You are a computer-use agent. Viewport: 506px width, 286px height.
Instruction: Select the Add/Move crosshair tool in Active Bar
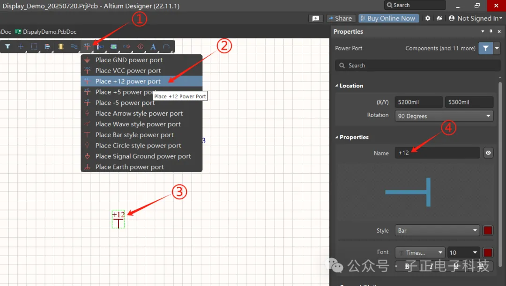pos(21,46)
